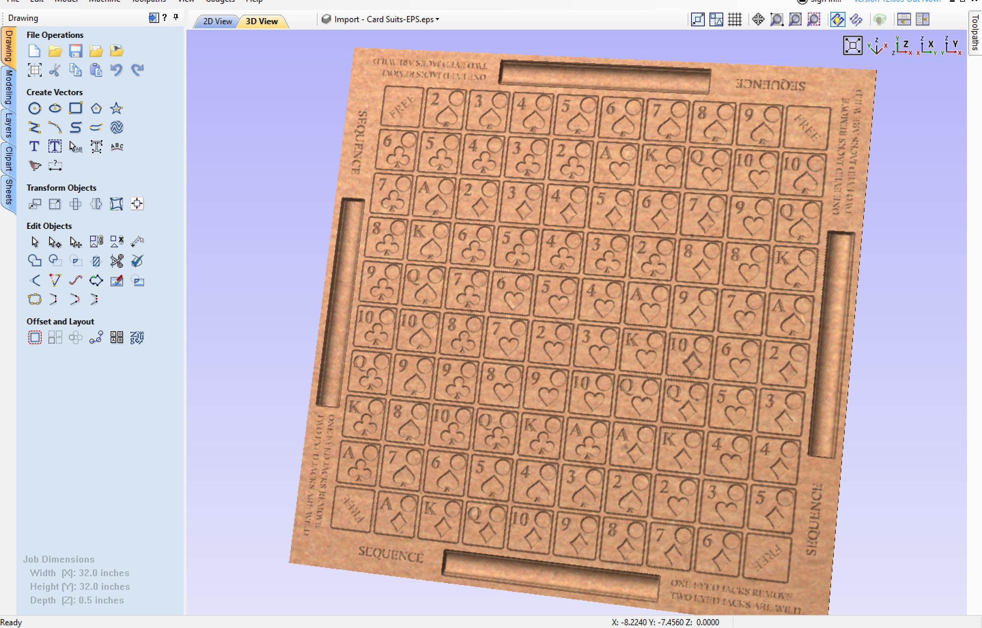Open the Gadgets menu
This screenshot has height=628, width=982.
point(220,2)
